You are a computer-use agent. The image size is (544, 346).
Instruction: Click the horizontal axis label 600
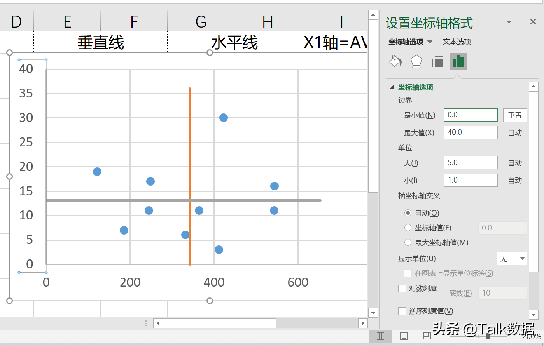298,282
